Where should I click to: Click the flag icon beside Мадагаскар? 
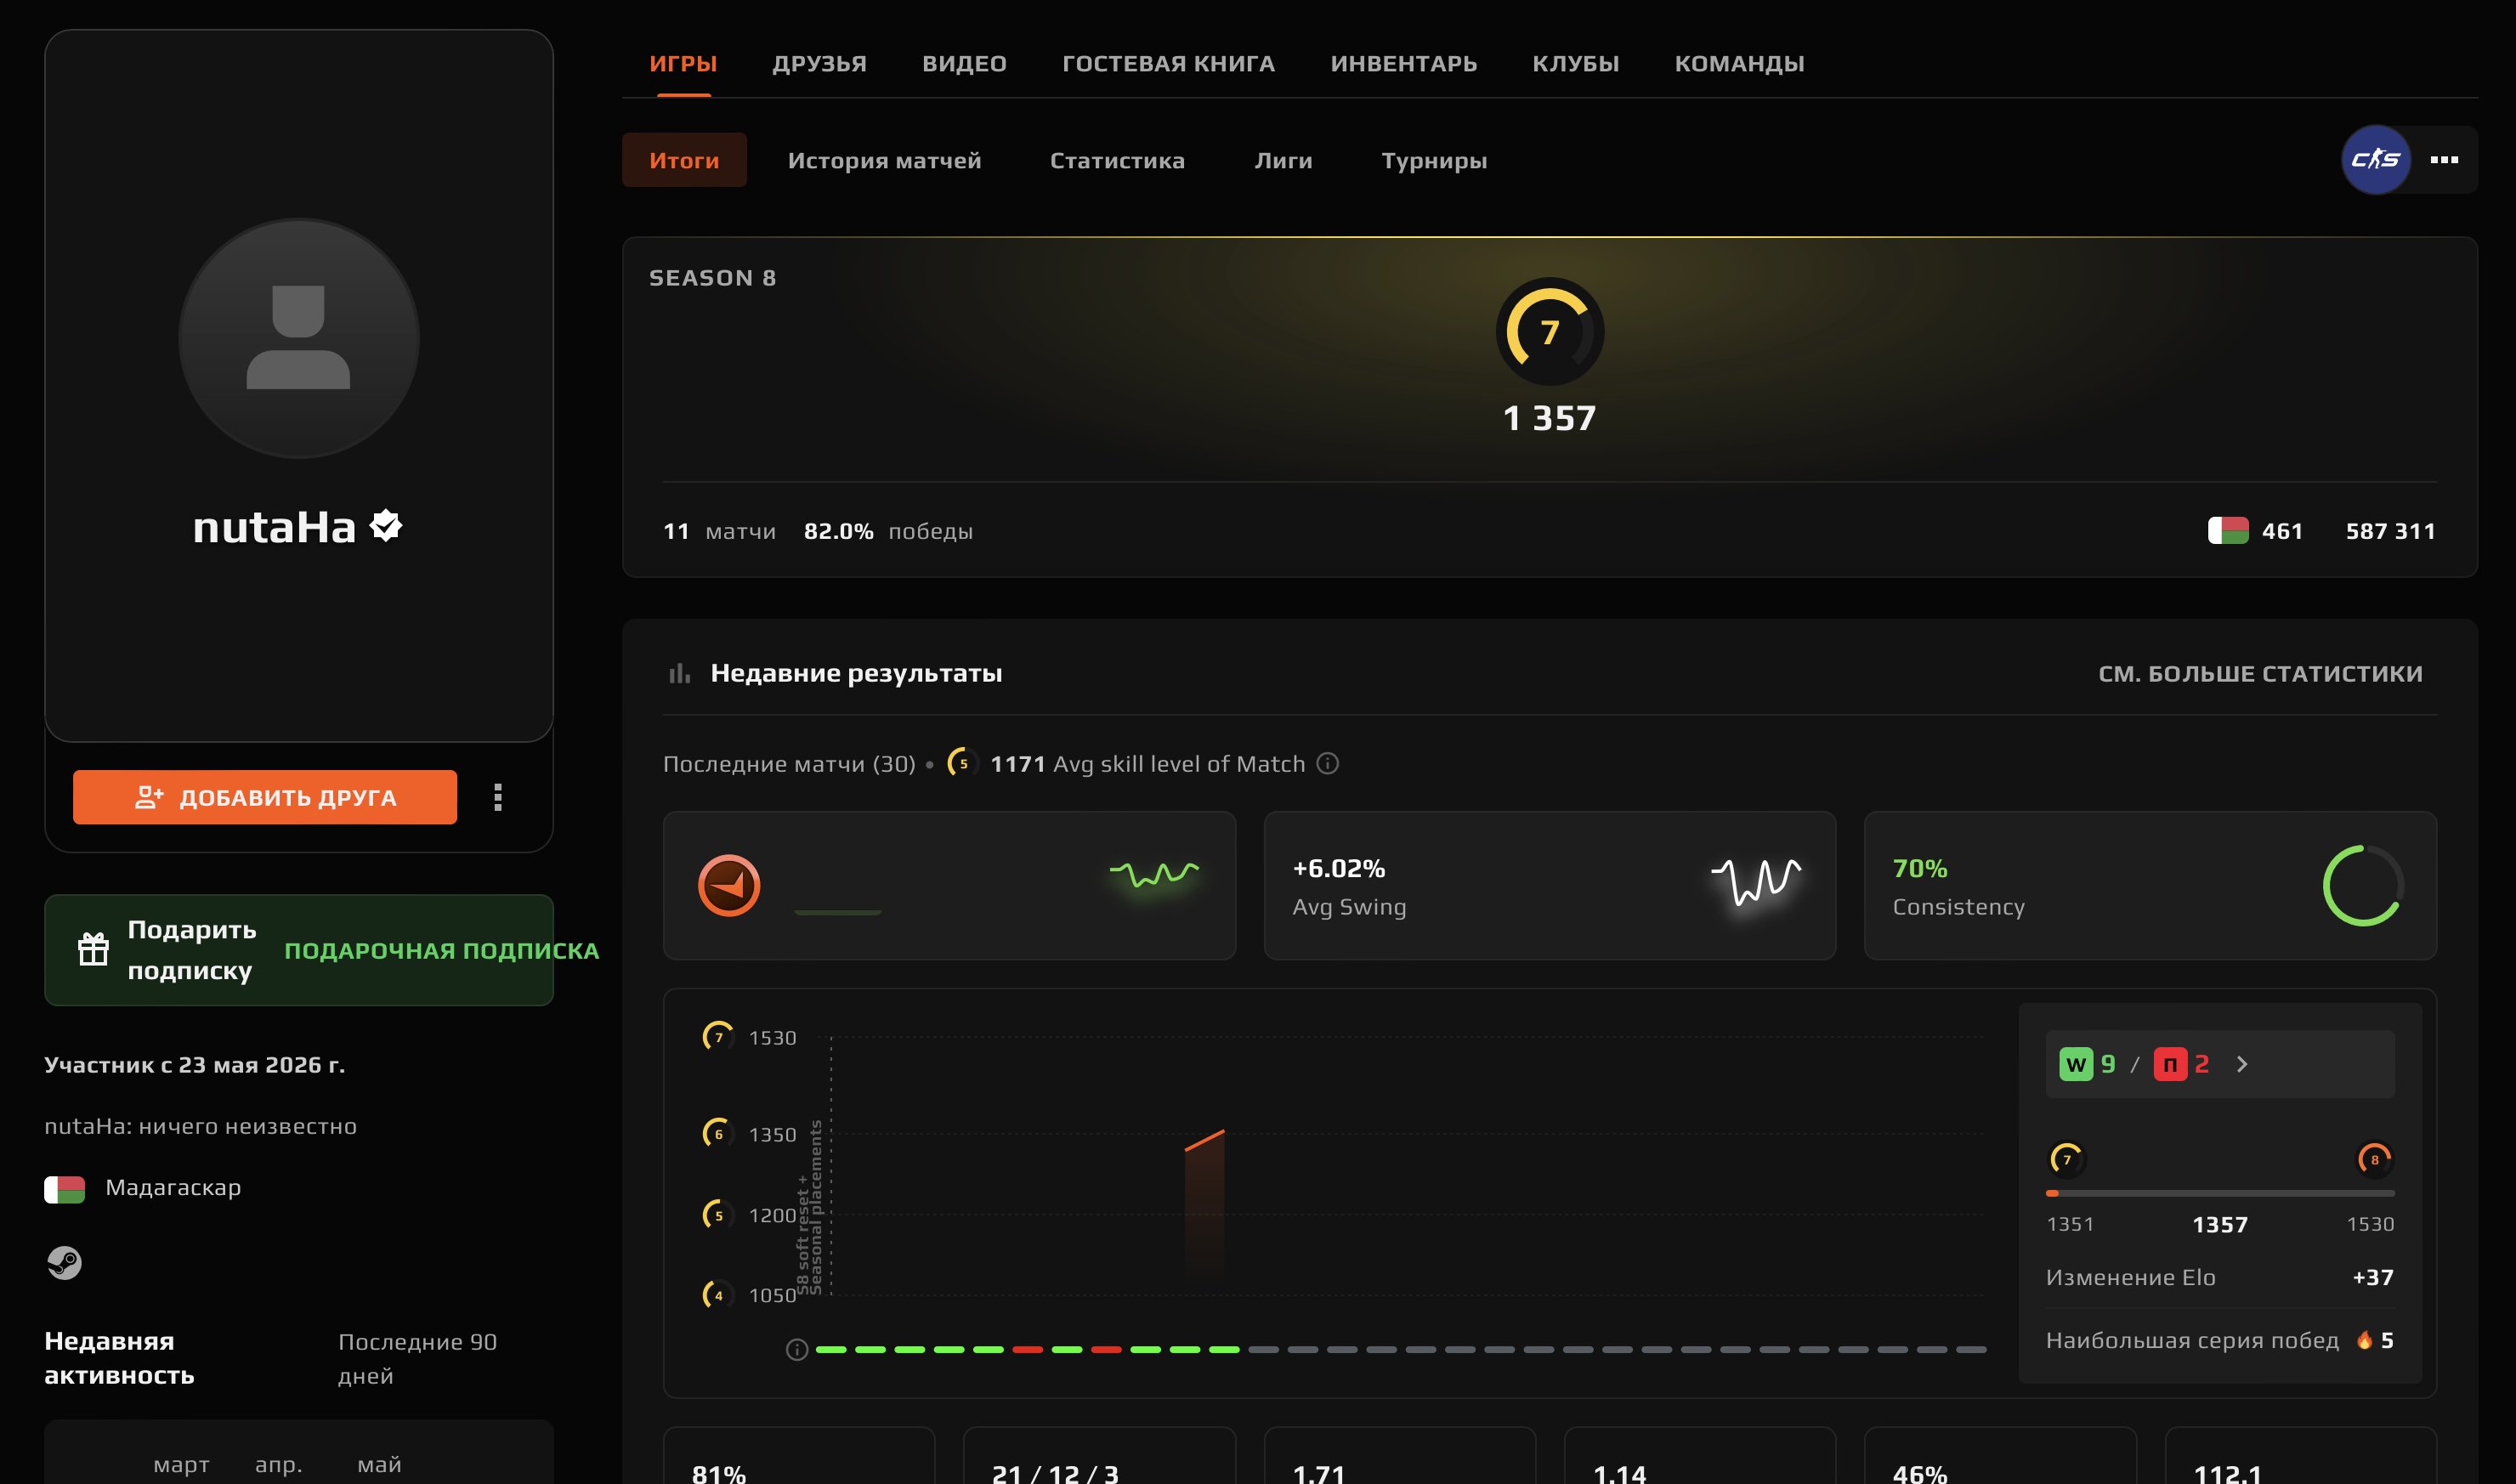coord(65,1189)
